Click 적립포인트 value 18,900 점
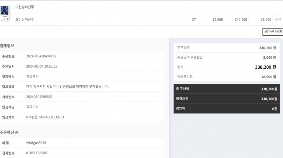Screen dimensions: 283x158 tap(268, 77)
